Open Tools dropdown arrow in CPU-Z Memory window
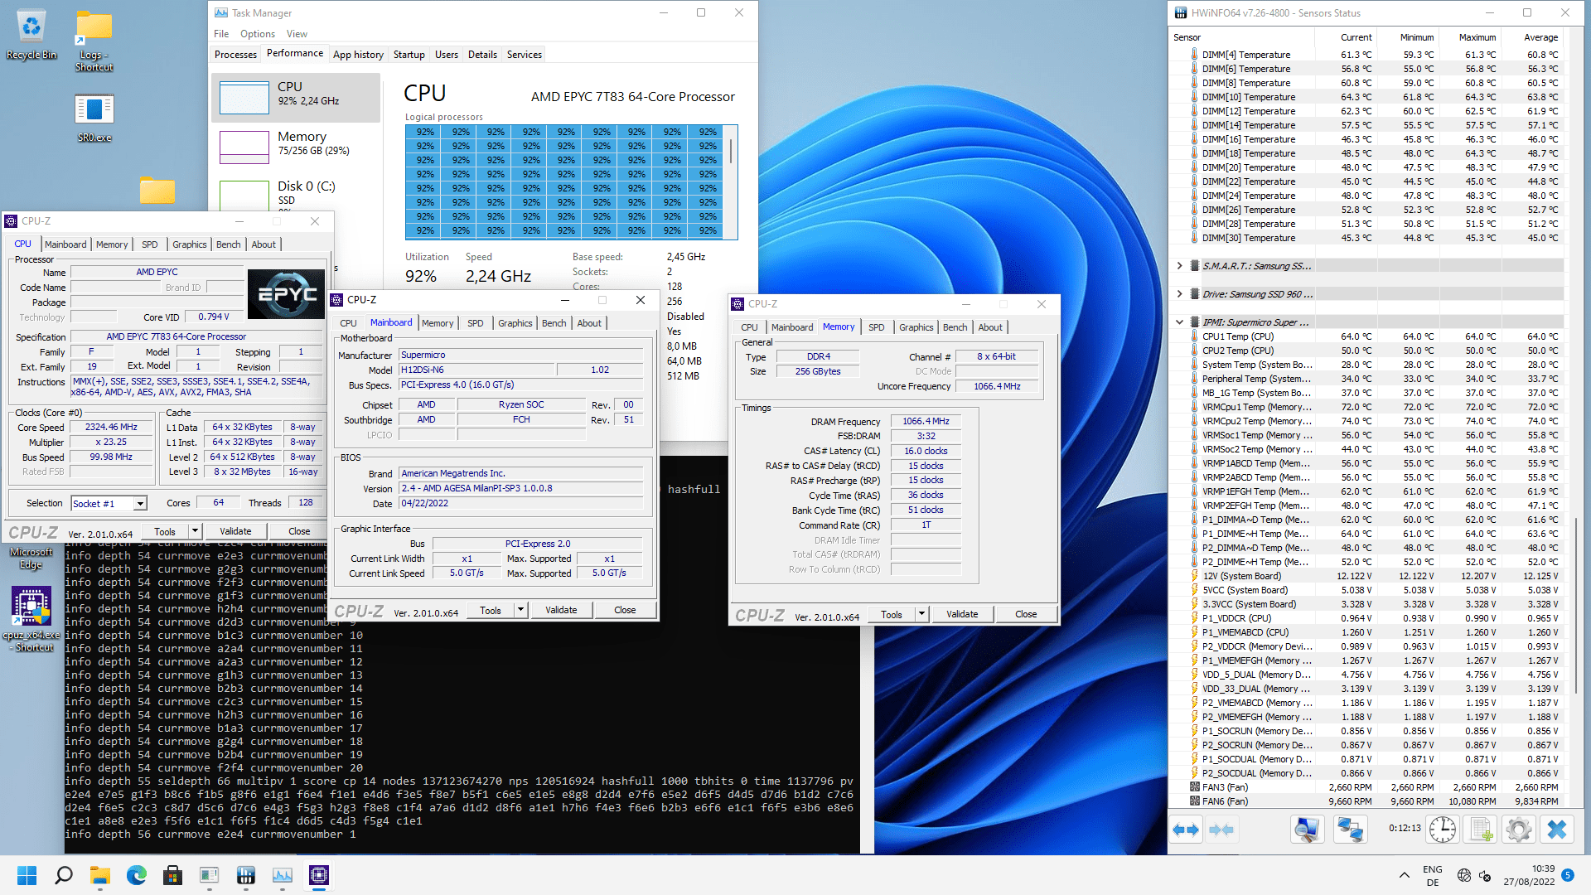The width and height of the screenshot is (1591, 895). [921, 614]
